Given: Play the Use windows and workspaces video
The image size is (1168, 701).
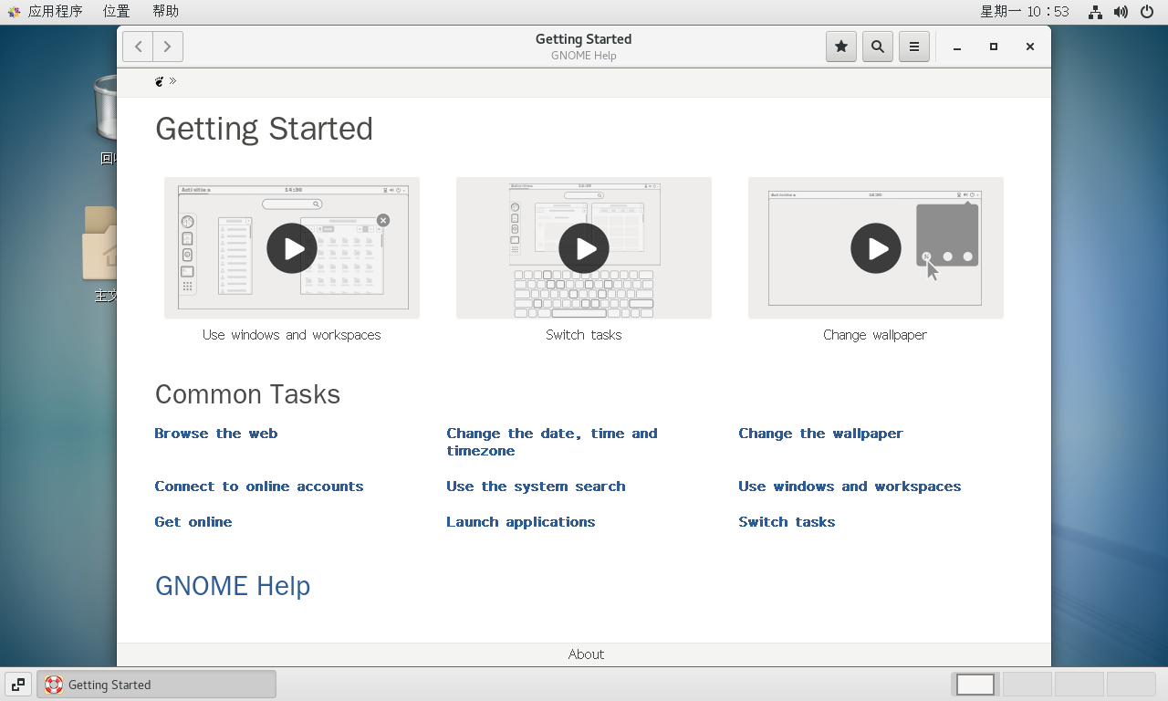Looking at the screenshot, I should pos(292,248).
